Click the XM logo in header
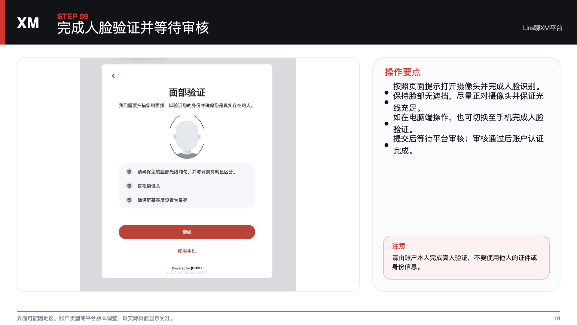 click(x=28, y=23)
